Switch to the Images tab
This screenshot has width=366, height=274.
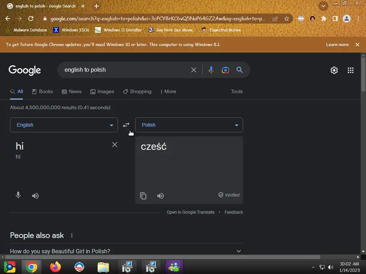point(102,92)
